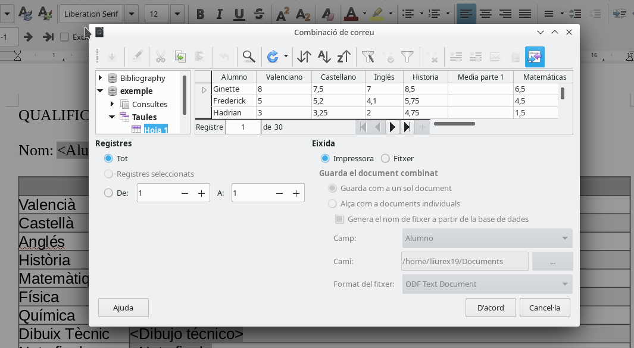Sort ascending using the A-Z arrow icon
The image size is (634, 348).
324,57
